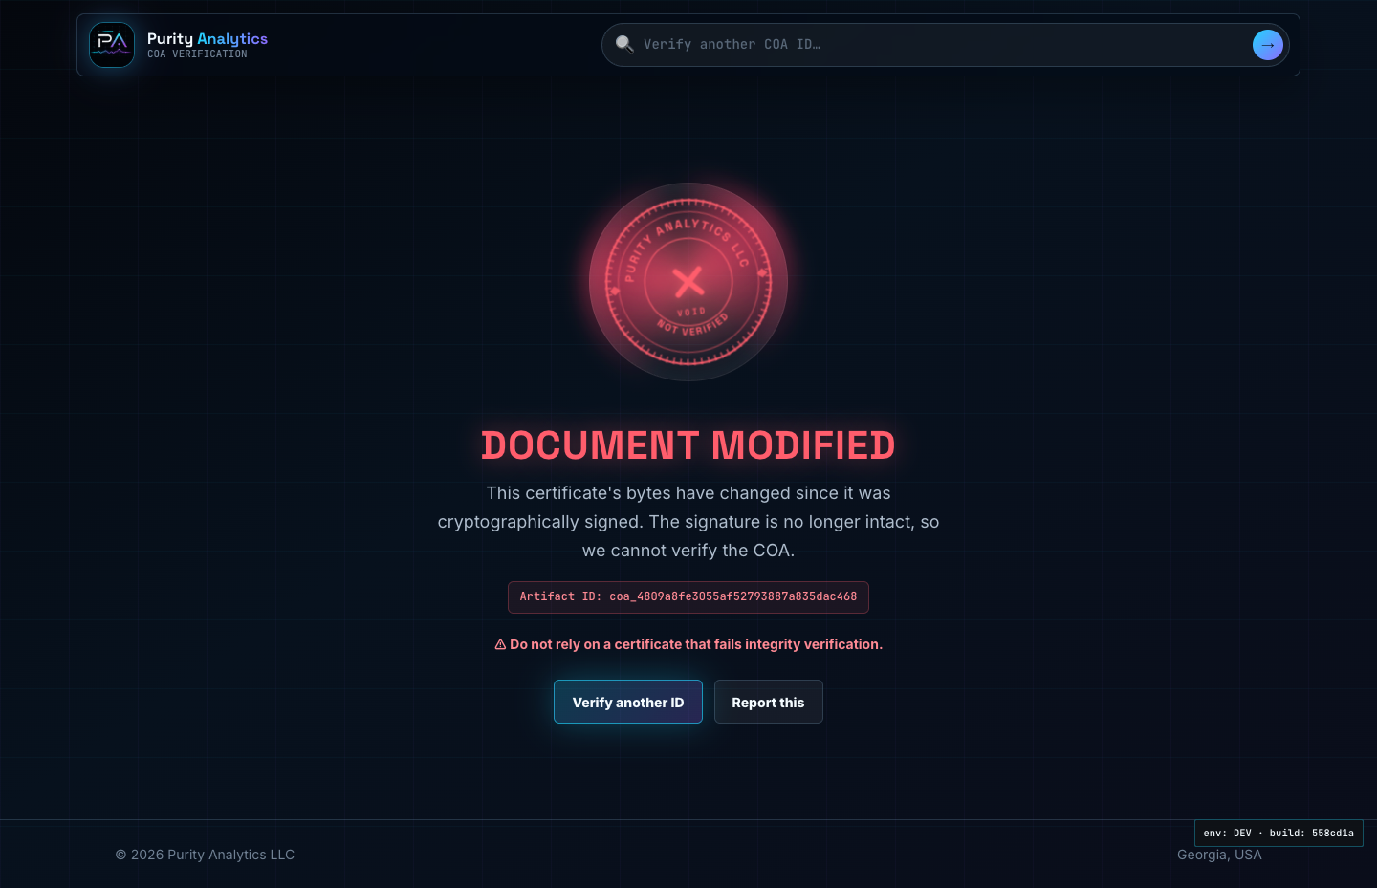
Task: Click the Purity Analytics PA logo icon
Action: click(x=112, y=45)
